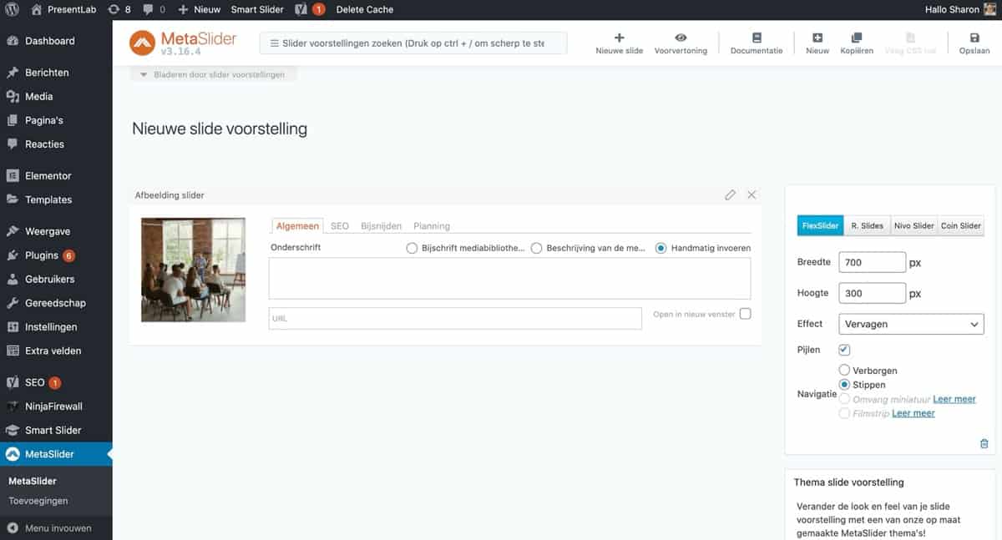Select Beschrijving van de media radio button
Viewport: 1002px width, 540px height.
point(537,248)
